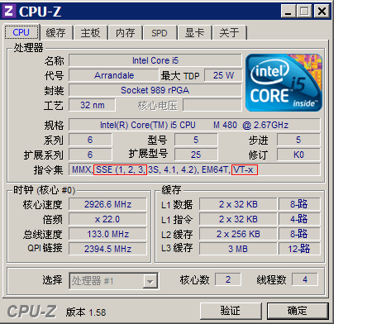Click the L1 指令 size 2 x 32 KB
386x324 pixels.
[238, 219]
